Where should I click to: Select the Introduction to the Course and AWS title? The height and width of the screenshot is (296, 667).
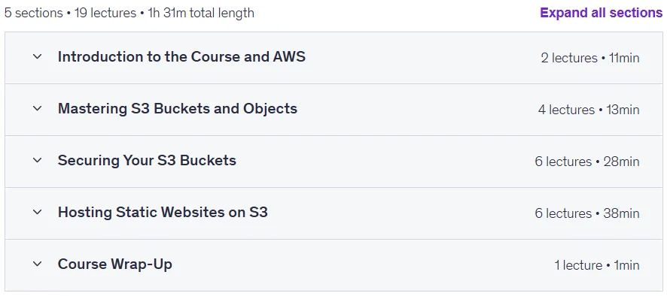(181, 56)
